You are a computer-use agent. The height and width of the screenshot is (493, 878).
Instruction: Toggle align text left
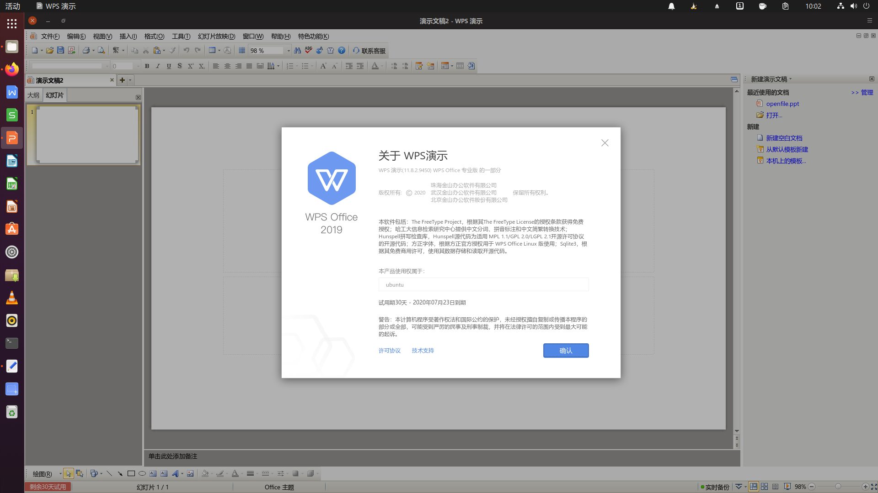(216, 66)
